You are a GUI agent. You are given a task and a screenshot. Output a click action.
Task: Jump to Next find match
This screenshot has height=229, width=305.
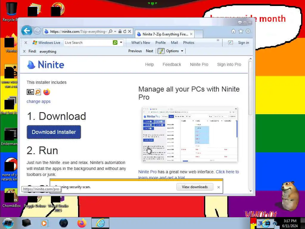150,51
